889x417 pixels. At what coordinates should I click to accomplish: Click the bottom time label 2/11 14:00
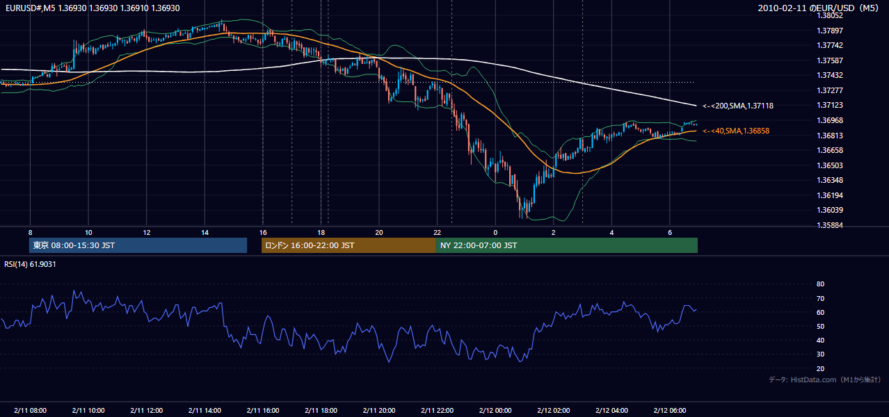click(205, 410)
